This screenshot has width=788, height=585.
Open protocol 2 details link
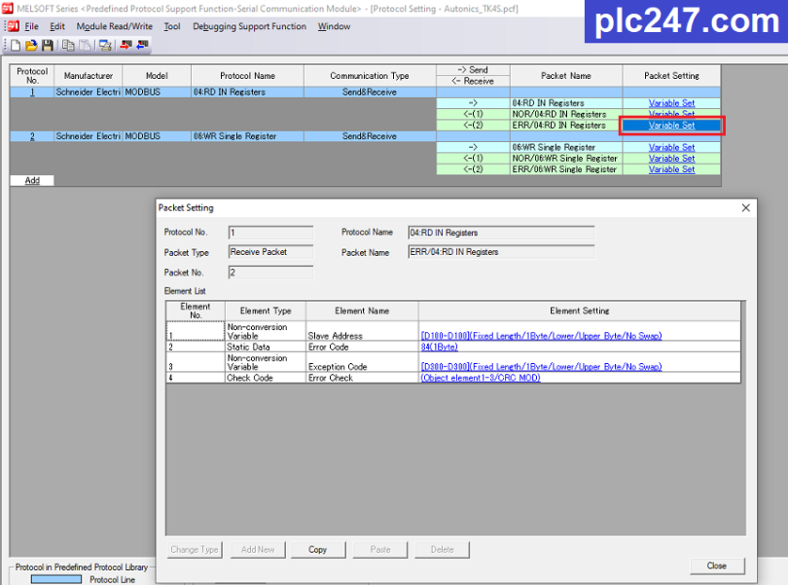point(31,136)
